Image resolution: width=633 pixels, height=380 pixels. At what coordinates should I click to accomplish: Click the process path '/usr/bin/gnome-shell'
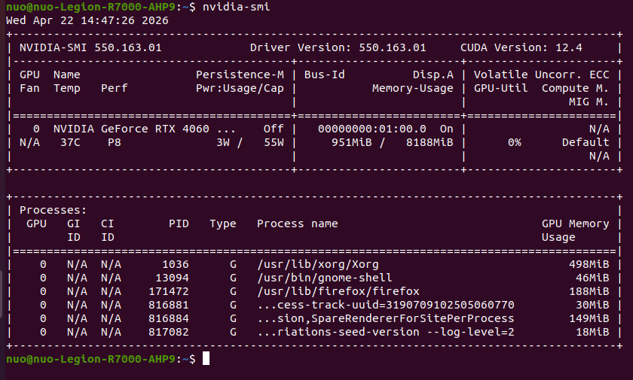(x=324, y=278)
